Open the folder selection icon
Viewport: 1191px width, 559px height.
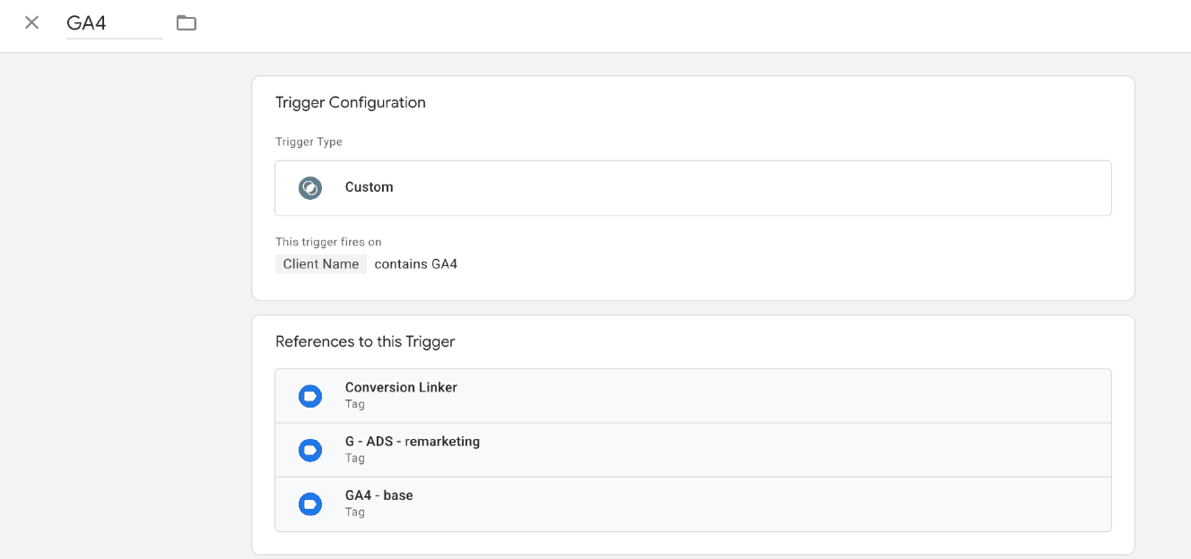(187, 22)
